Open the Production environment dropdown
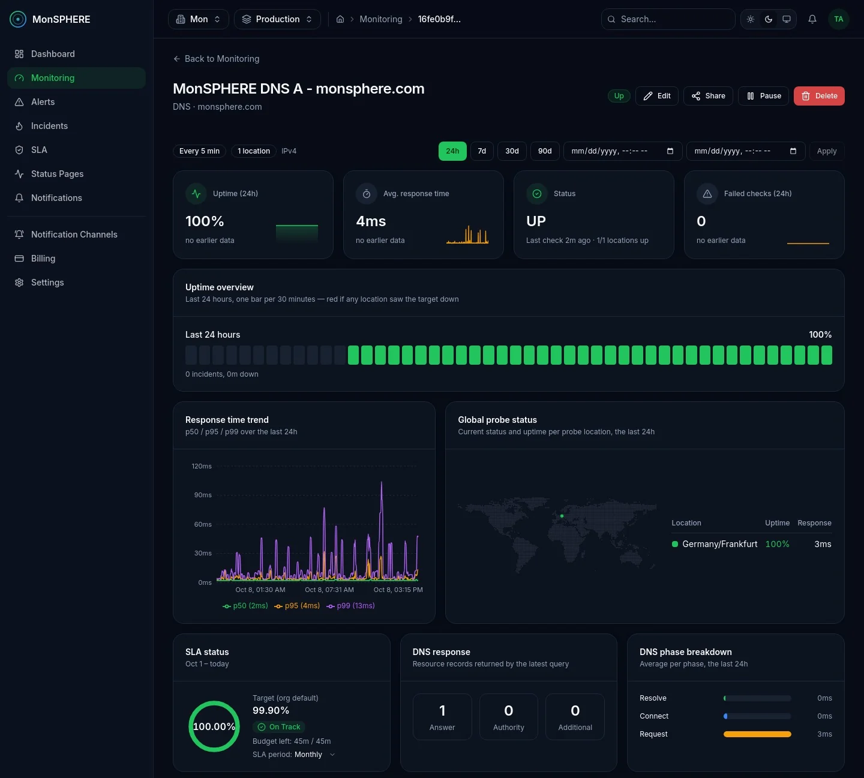864x778 pixels. click(277, 19)
